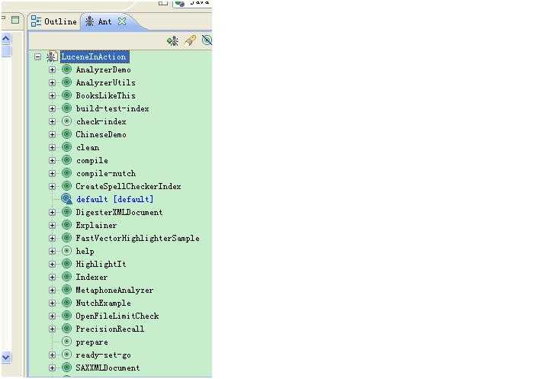This screenshot has height=379, width=549.
Task: Click the SAXXMLDocument target icon
Action: pyautogui.click(x=66, y=368)
